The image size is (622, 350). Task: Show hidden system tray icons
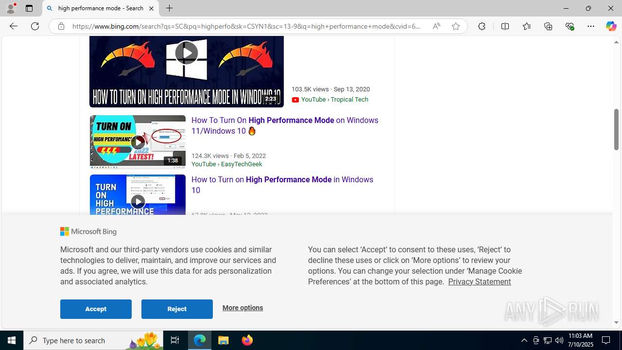(524, 340)
